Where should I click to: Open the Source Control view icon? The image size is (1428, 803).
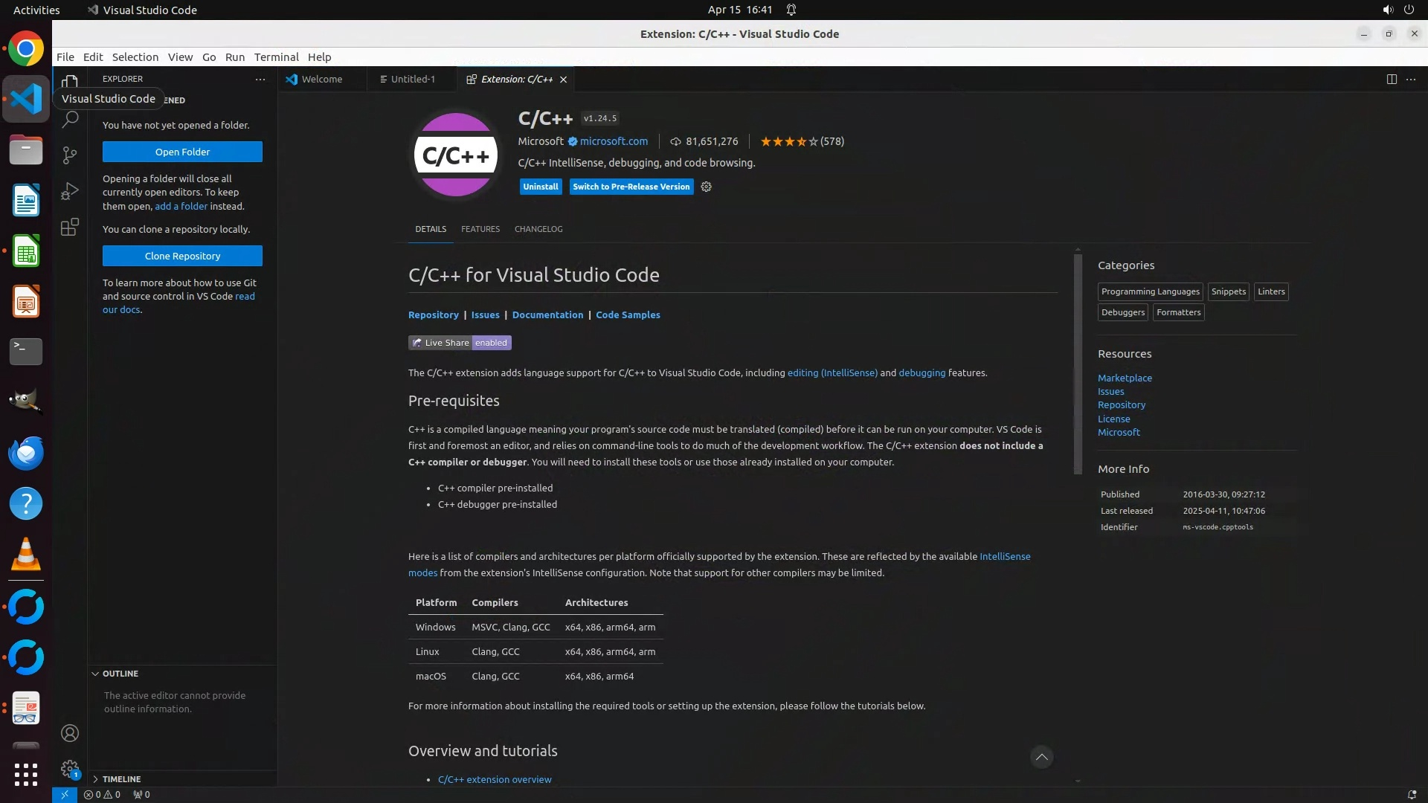[x=70, y=155]
